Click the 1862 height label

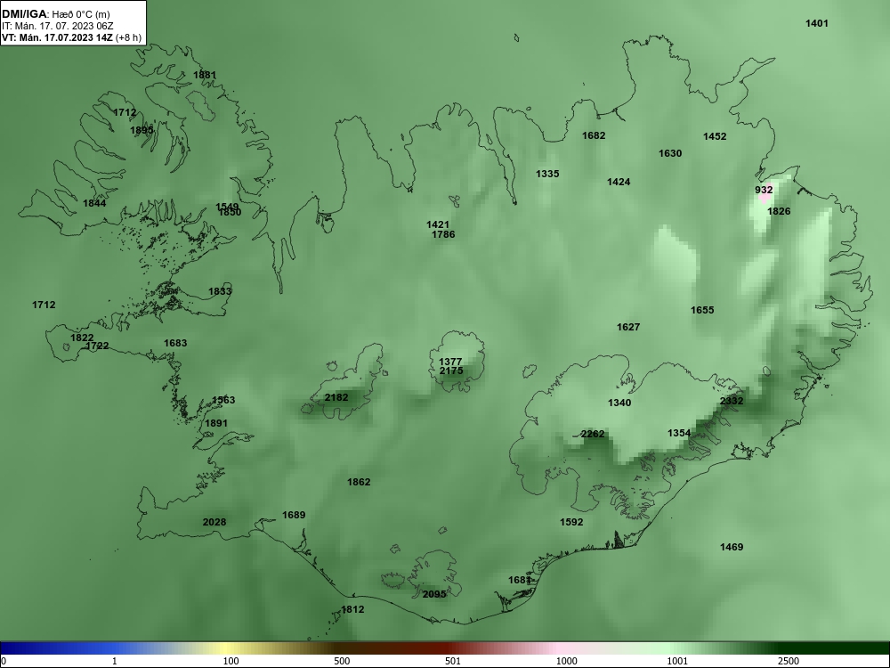click(x=359, y=482)
